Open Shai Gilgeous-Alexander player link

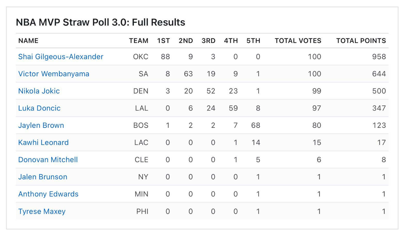click(x=61, y=57)
